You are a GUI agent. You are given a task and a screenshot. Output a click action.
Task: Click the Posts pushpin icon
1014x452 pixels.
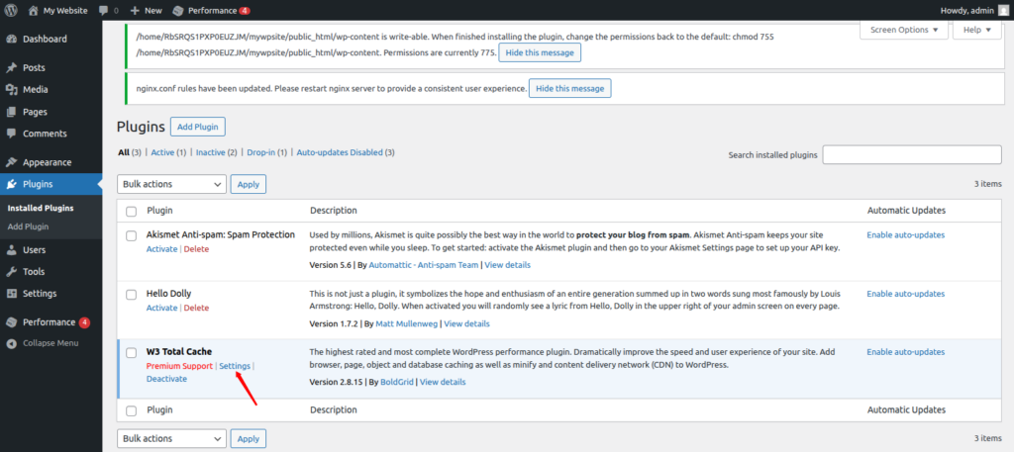[11, 68]
